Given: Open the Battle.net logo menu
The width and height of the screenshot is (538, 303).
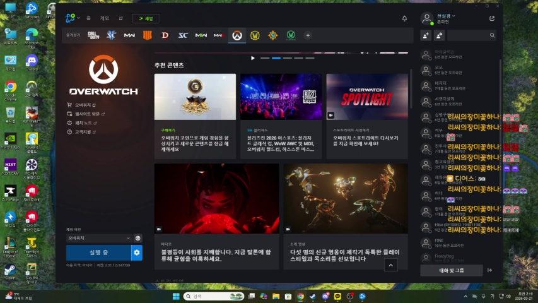Looking at the screenshot, I should [x=71, y=18].
